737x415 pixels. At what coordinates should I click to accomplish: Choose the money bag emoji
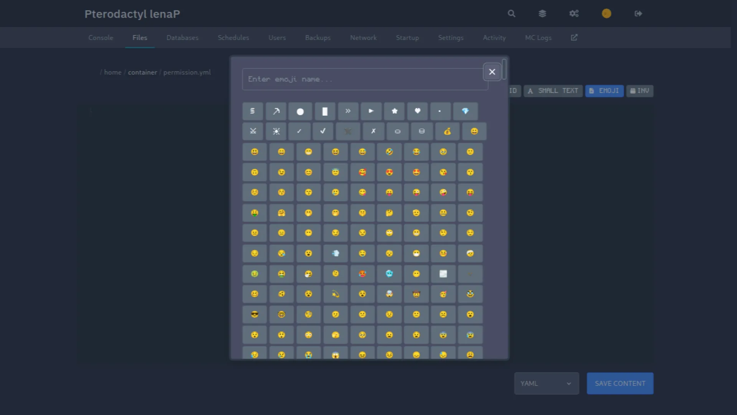(x=447, y=131)
